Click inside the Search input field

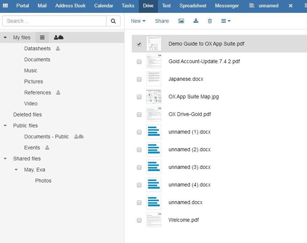pyautogui.click(x=52, y=21)
